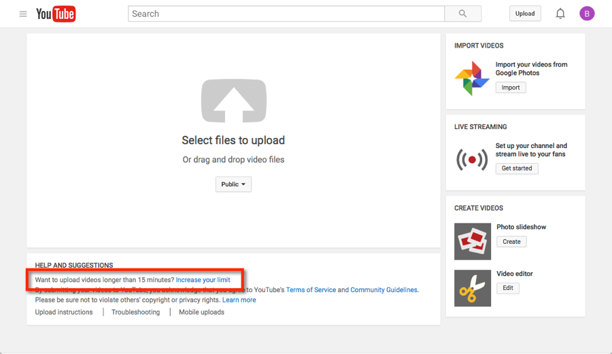The height and width of the screenshot is (354, 612).
Task: Expand the Public privacy dropdown
Action: point(233,184)
